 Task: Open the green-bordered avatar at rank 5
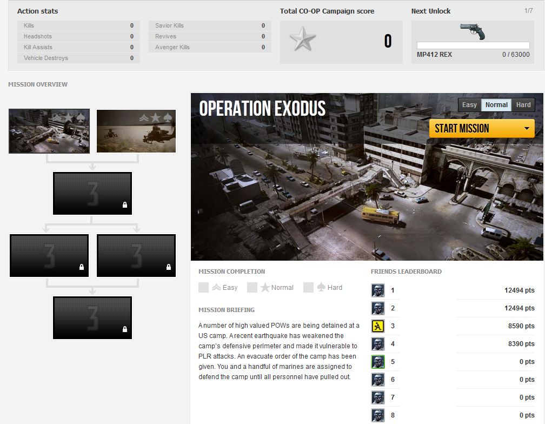(378, 362)
